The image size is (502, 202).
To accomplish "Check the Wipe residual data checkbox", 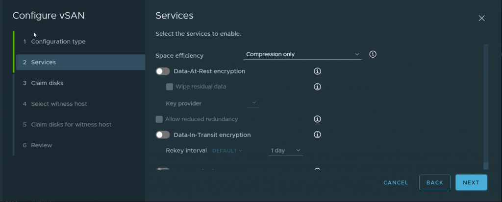I will pos(170,87).
